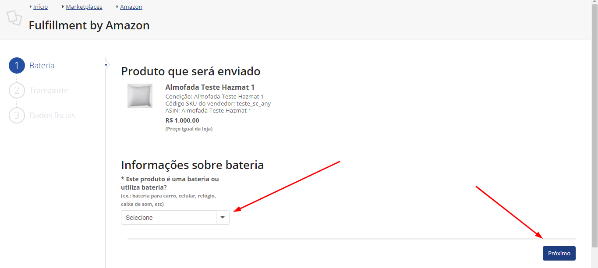Open the battery question Selecione dropdown

point(175,218)
